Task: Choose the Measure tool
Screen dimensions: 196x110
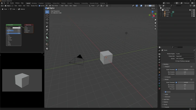Action: [47, 37]
